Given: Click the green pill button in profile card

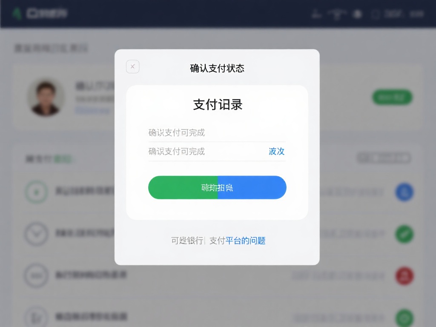Looking at the screenshot, I should click(392, 98).
